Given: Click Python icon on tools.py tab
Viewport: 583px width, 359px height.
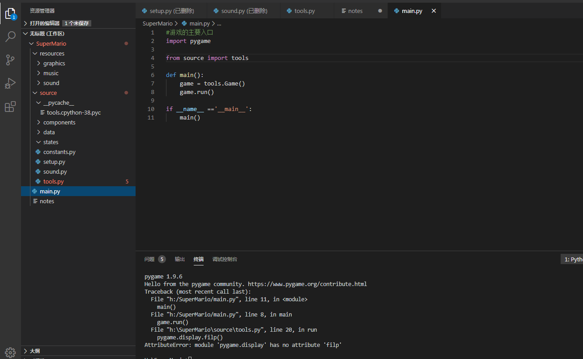Looking at the screenshot, I should [x=289, y=11].
